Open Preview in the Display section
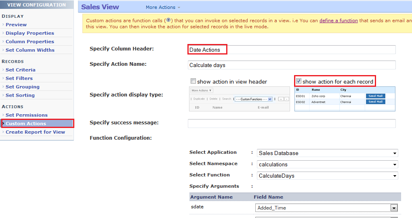 pos(16,25)
